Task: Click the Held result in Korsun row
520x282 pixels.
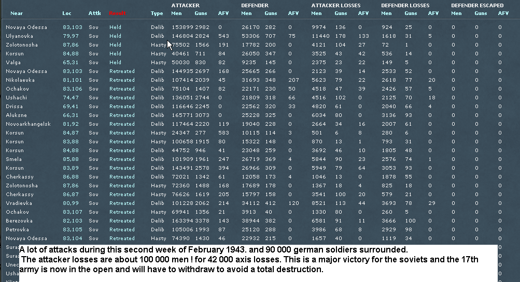Action: point(116,53)
